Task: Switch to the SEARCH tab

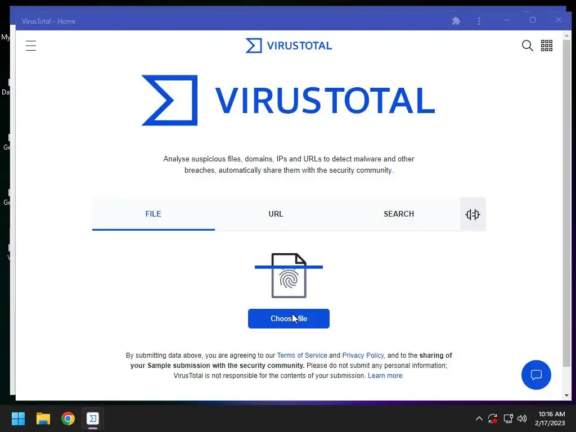Action: point(399,214)
